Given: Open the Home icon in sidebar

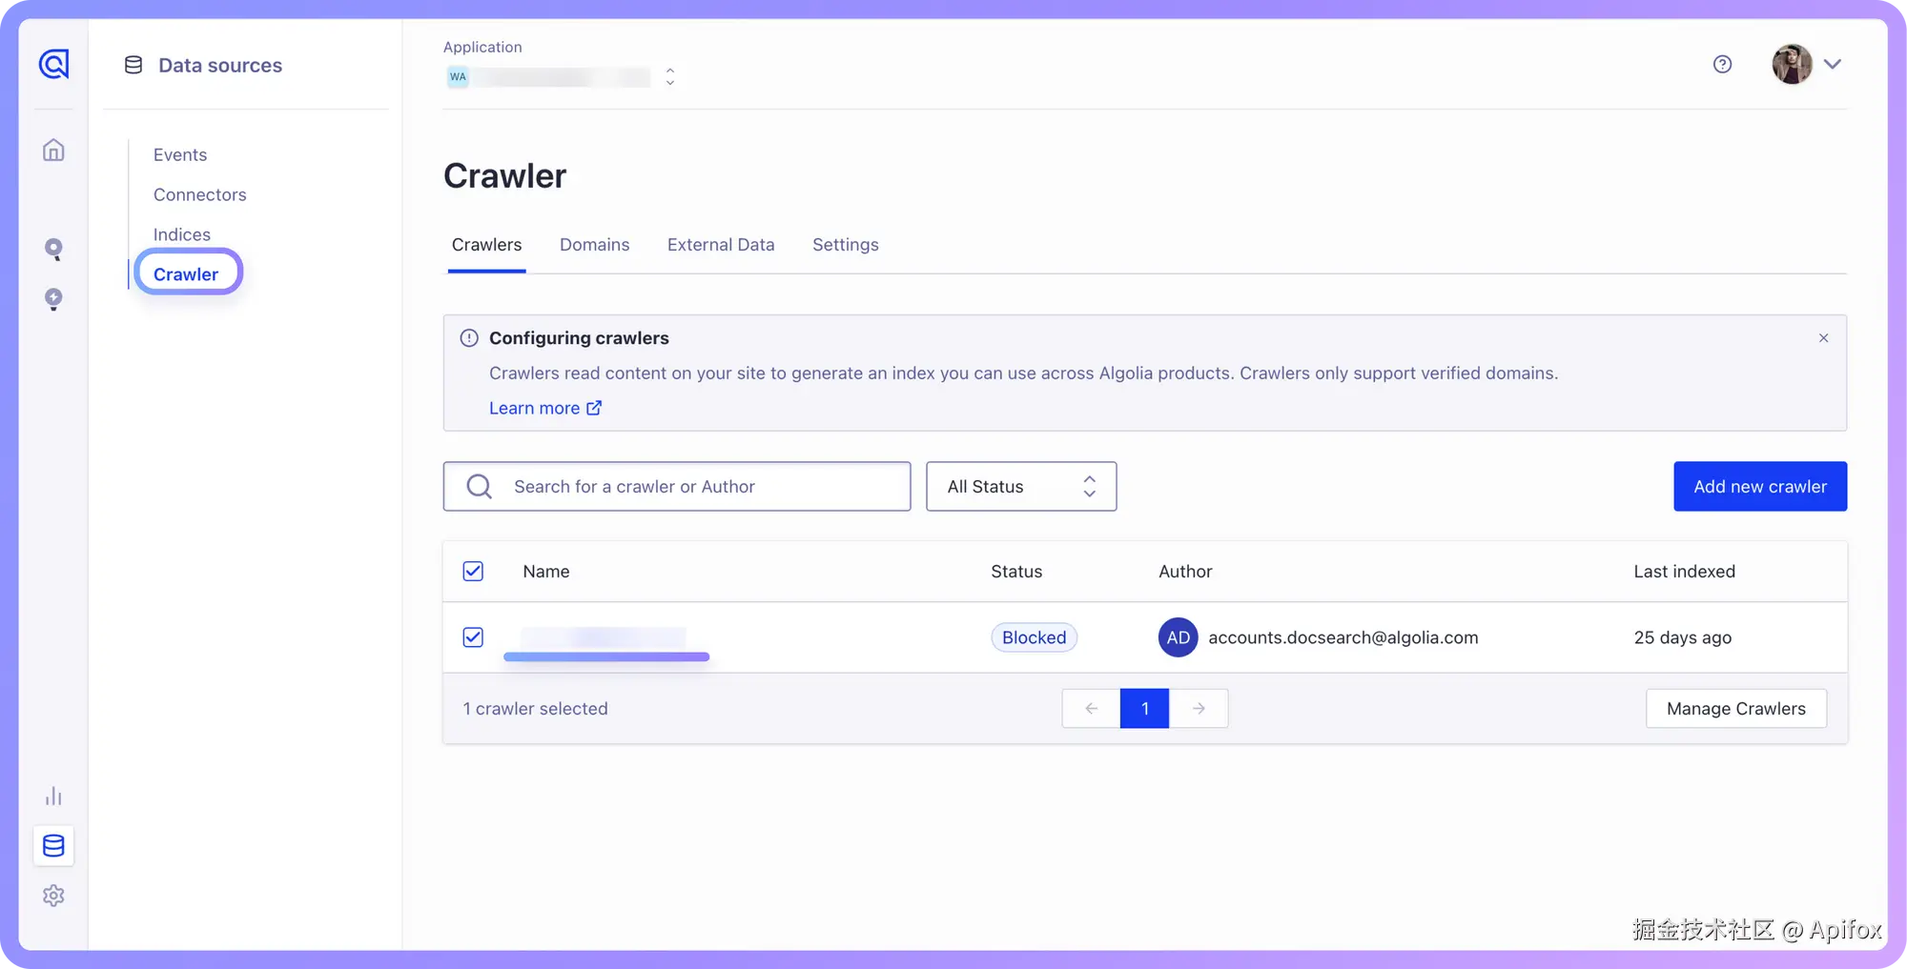Looking at the screenshot, I should click(x=53, y=150).
